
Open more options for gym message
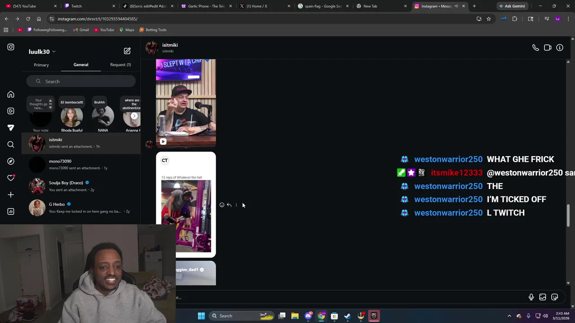tap(236, 205)
